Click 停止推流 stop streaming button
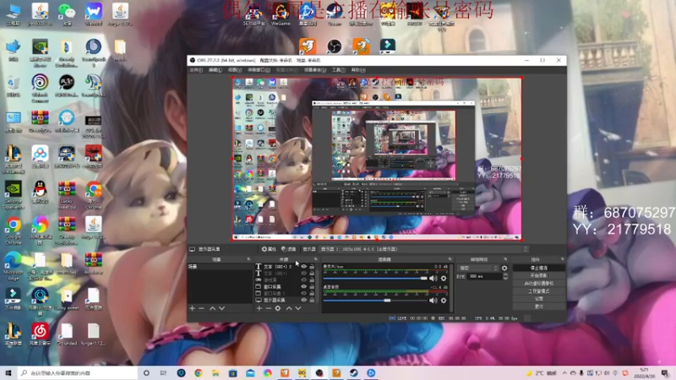Image resolution: width=676 pixels, height=380 pixels. pyautogui.click(x=539, y=268)
